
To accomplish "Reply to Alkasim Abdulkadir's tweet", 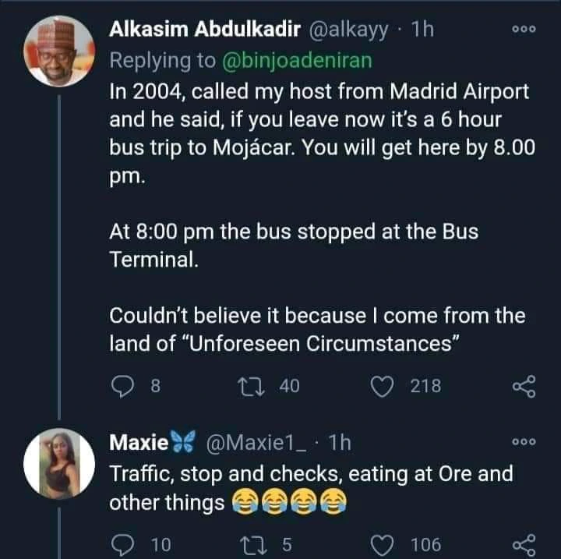I will 121,385.
